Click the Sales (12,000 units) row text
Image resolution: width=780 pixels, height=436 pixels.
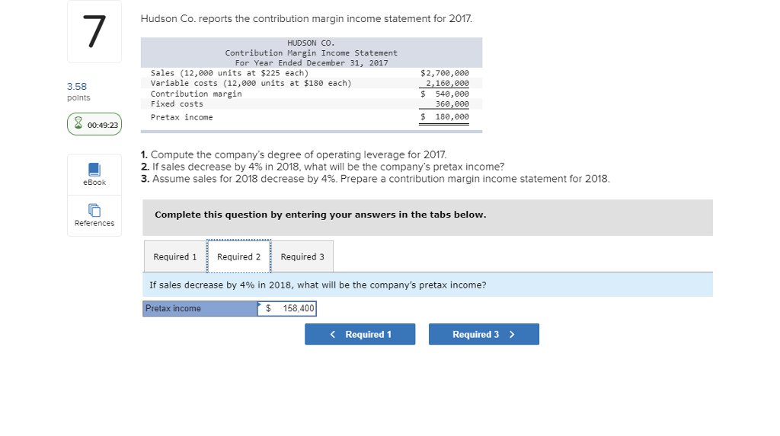click(x=229, y=73)
